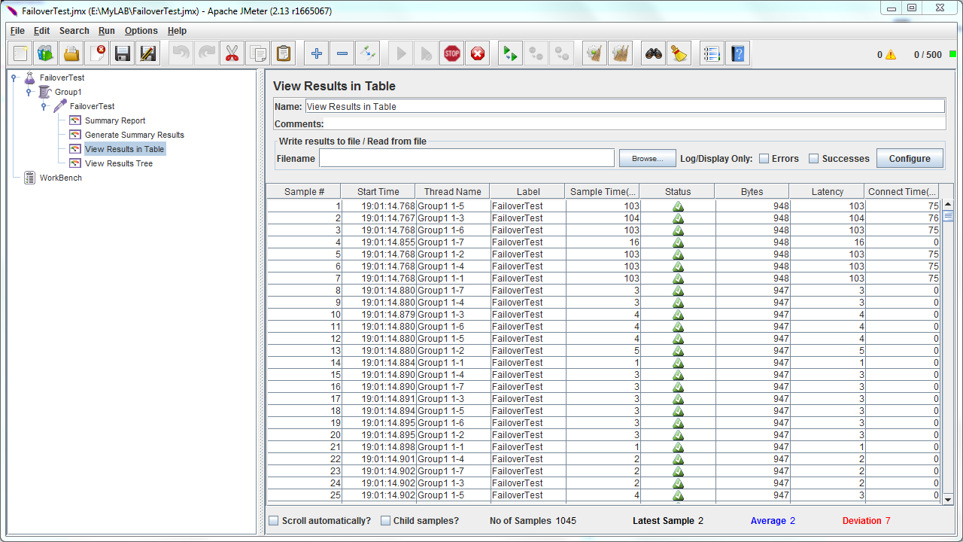Click the Browse... button
The height and width of the screenshot is (542, 963).
coord(648,159)
